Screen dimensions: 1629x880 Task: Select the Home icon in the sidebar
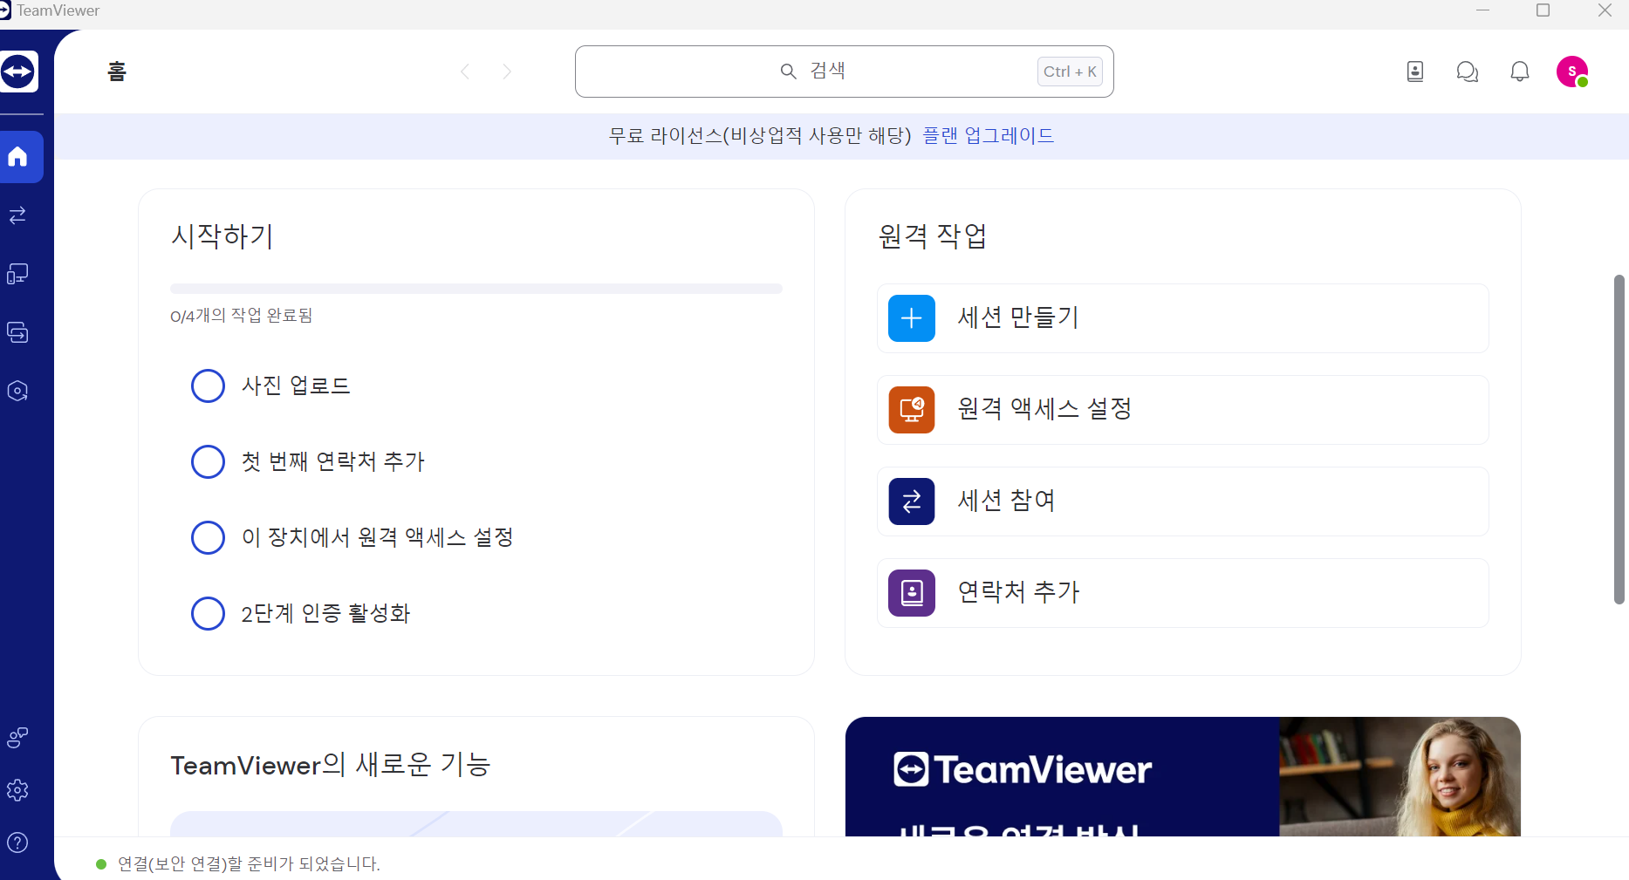coord(17,157)
